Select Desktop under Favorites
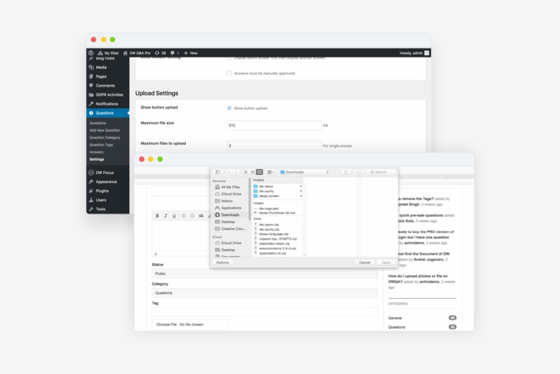 pyautogui.click(x=227, y=222)
